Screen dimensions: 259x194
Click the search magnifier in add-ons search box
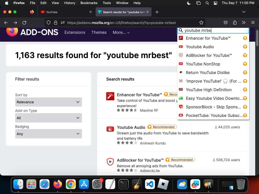click(181, 30)
